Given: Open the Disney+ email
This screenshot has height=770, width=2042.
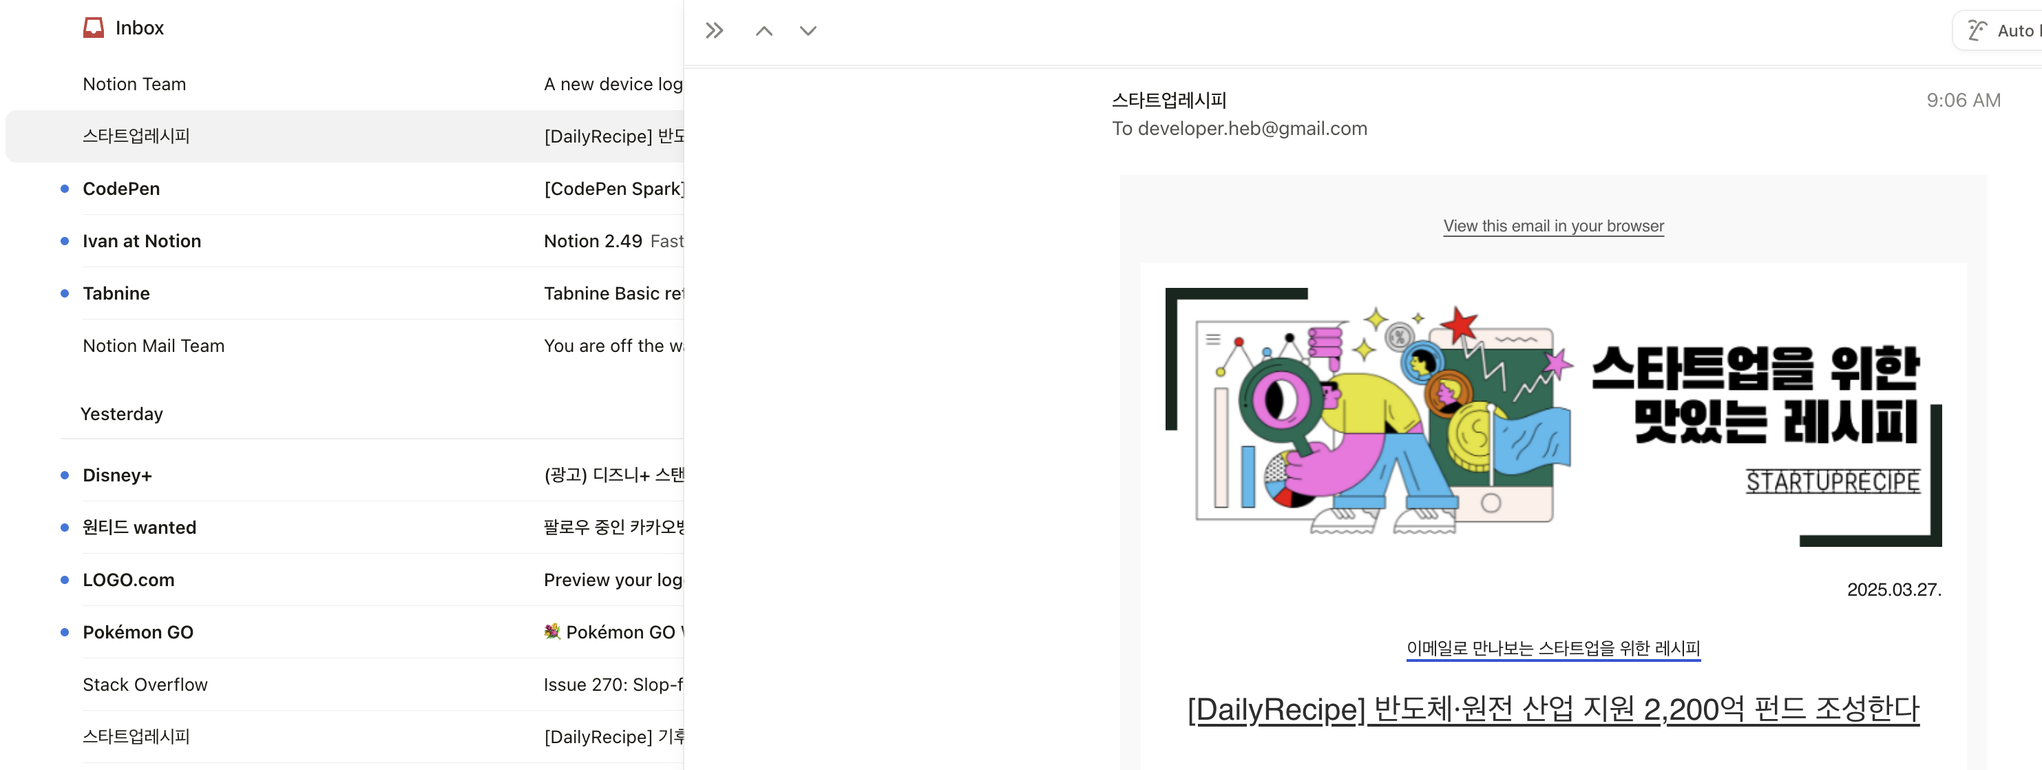Looking at the screenshot, I should point(344,475).
